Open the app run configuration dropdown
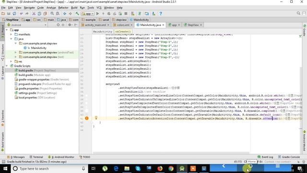This screenshot has height=173, width=307. (88, 14)
